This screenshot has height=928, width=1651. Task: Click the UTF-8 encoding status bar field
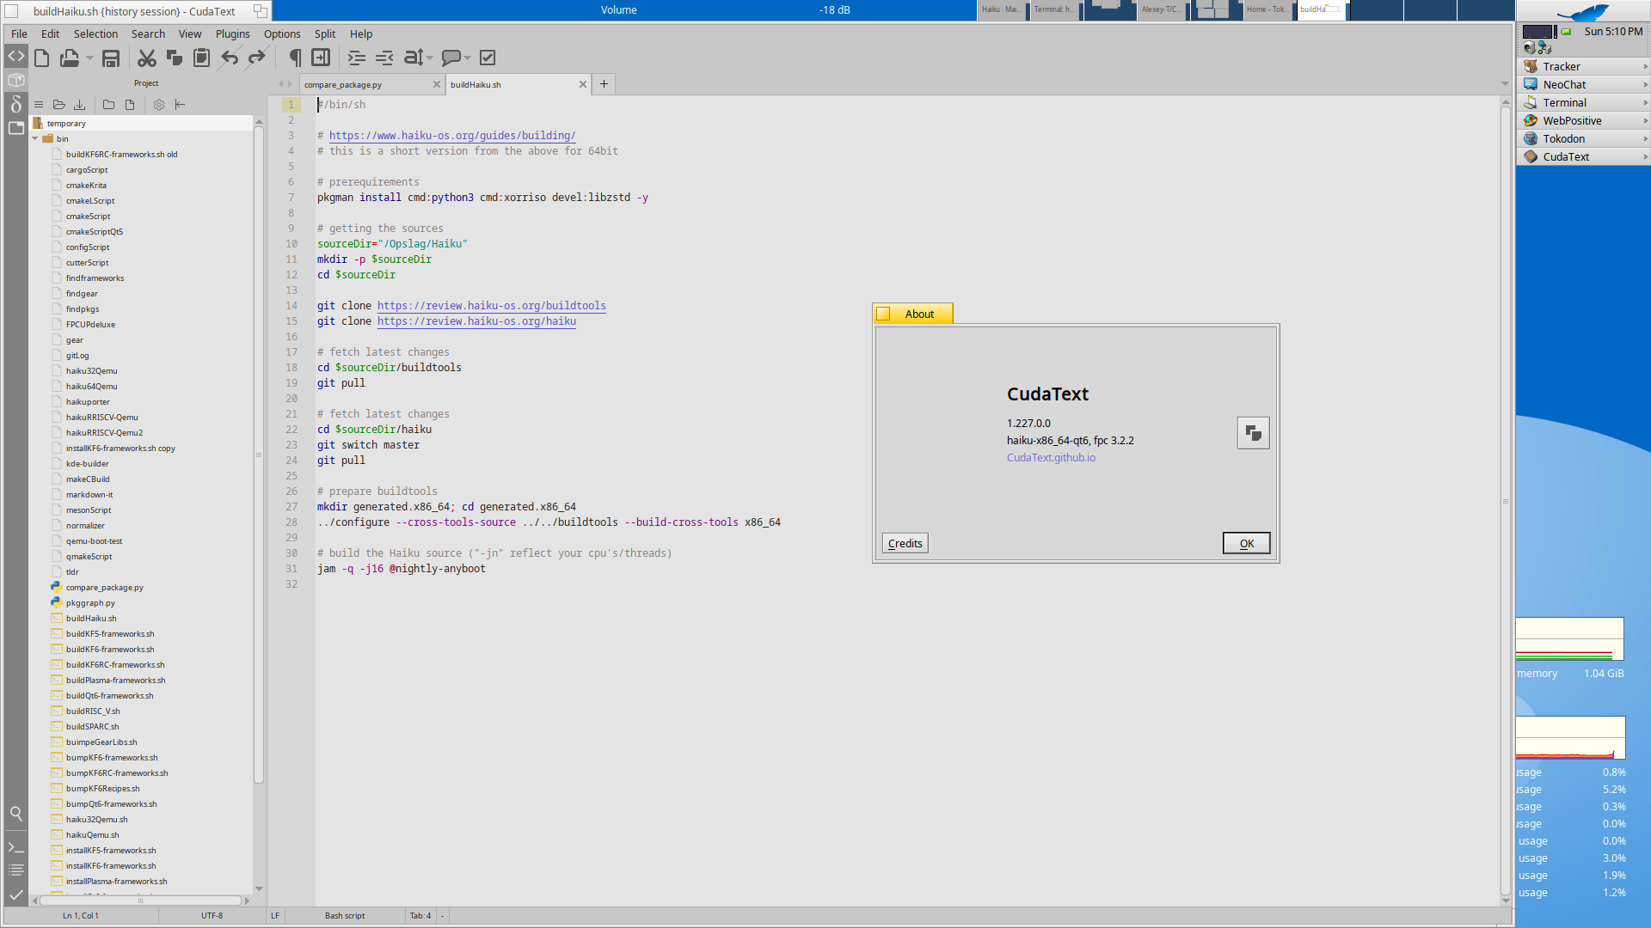pyautogui.click(x=212, y=916)
